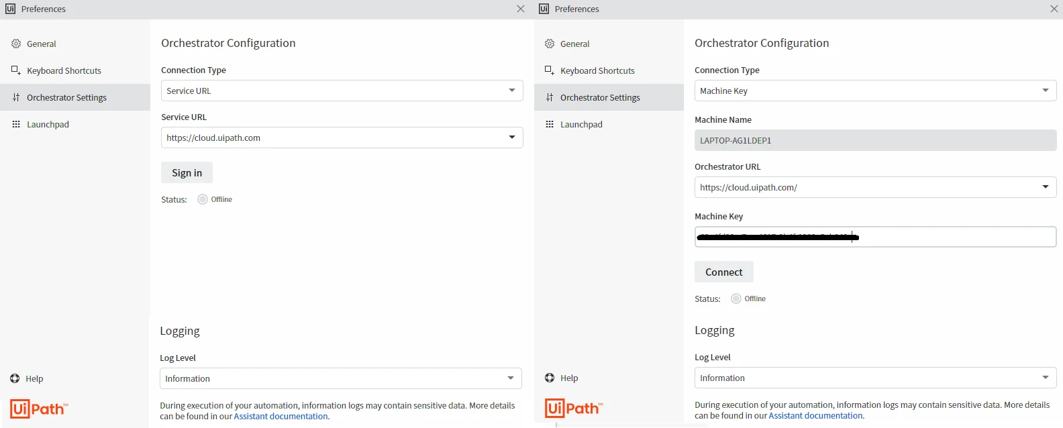Click the Machine Key label above the field
1063x428 pixels.
point(719,216)
